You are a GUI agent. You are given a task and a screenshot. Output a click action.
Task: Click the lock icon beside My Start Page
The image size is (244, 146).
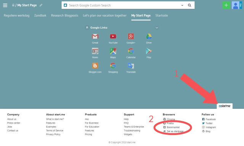pyautogui.click(x=13, y=5)
